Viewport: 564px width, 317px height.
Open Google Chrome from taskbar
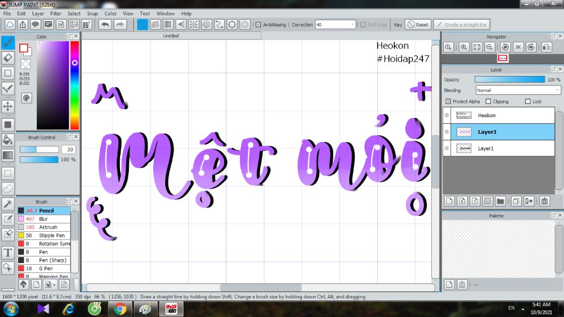[x=120, y=309]
